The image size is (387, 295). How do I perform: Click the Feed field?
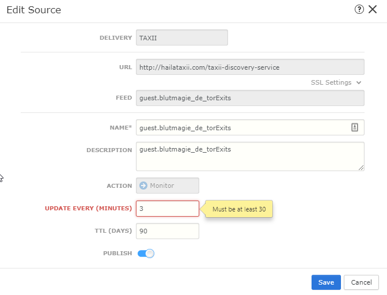pyautogui.click(x=250, y=98)
